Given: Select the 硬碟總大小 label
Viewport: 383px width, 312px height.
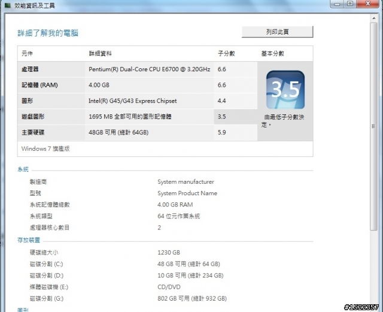Looking at the screenshot, I should pos(44,252).
